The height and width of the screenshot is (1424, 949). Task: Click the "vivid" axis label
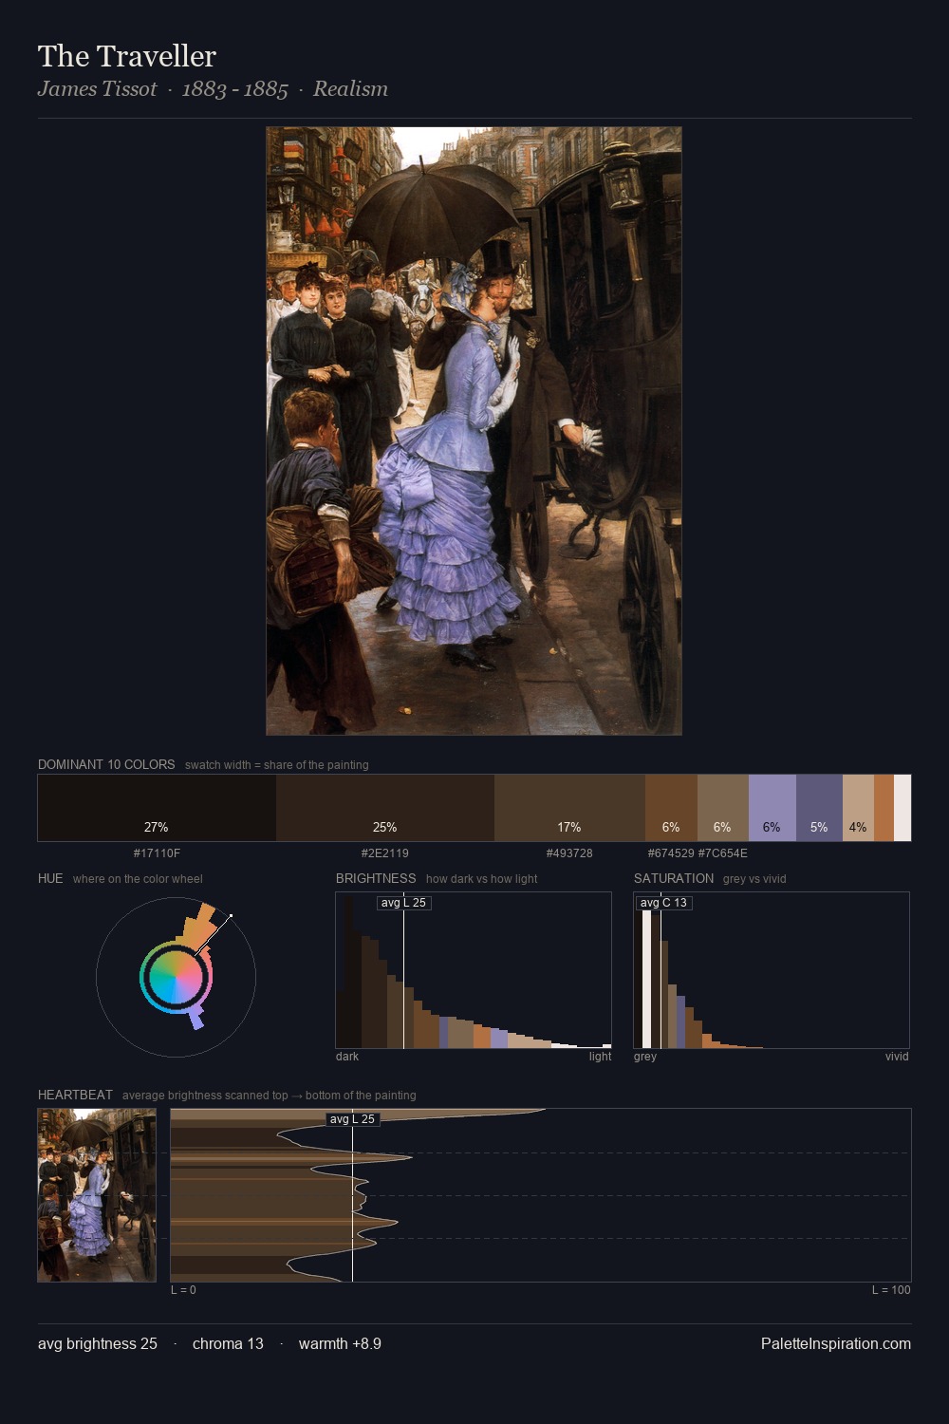(x=897, y=1057)
